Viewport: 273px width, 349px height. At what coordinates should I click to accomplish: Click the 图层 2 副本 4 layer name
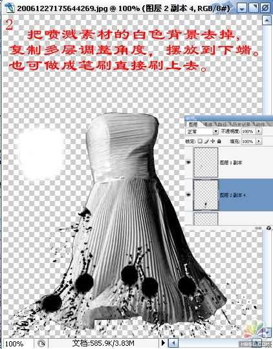pos(233,195)
